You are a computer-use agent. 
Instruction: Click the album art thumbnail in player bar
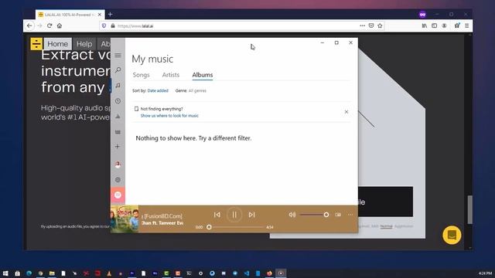[125, 219]
